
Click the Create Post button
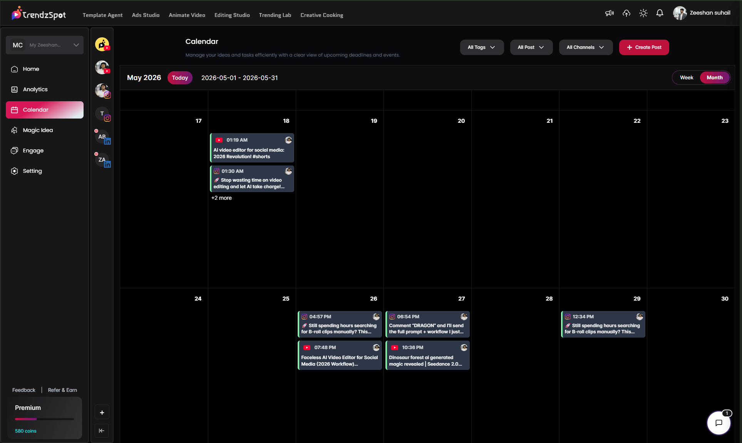(x=644, y=47)
